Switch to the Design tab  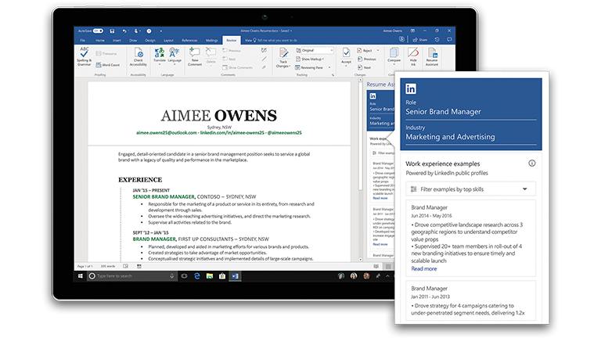150,40
